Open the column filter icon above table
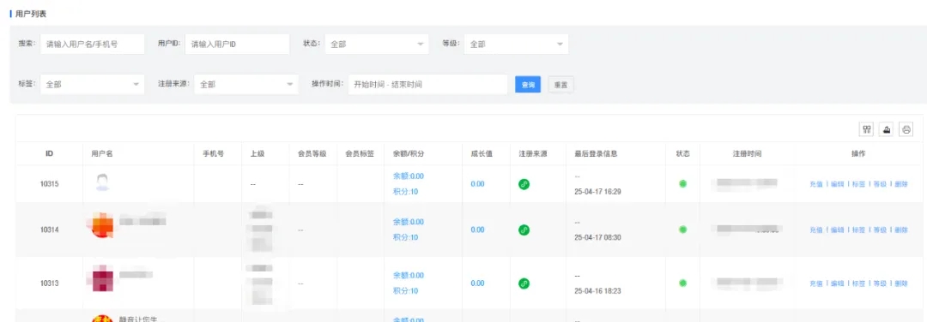This screenshot has width=927, height=322. 867,130
